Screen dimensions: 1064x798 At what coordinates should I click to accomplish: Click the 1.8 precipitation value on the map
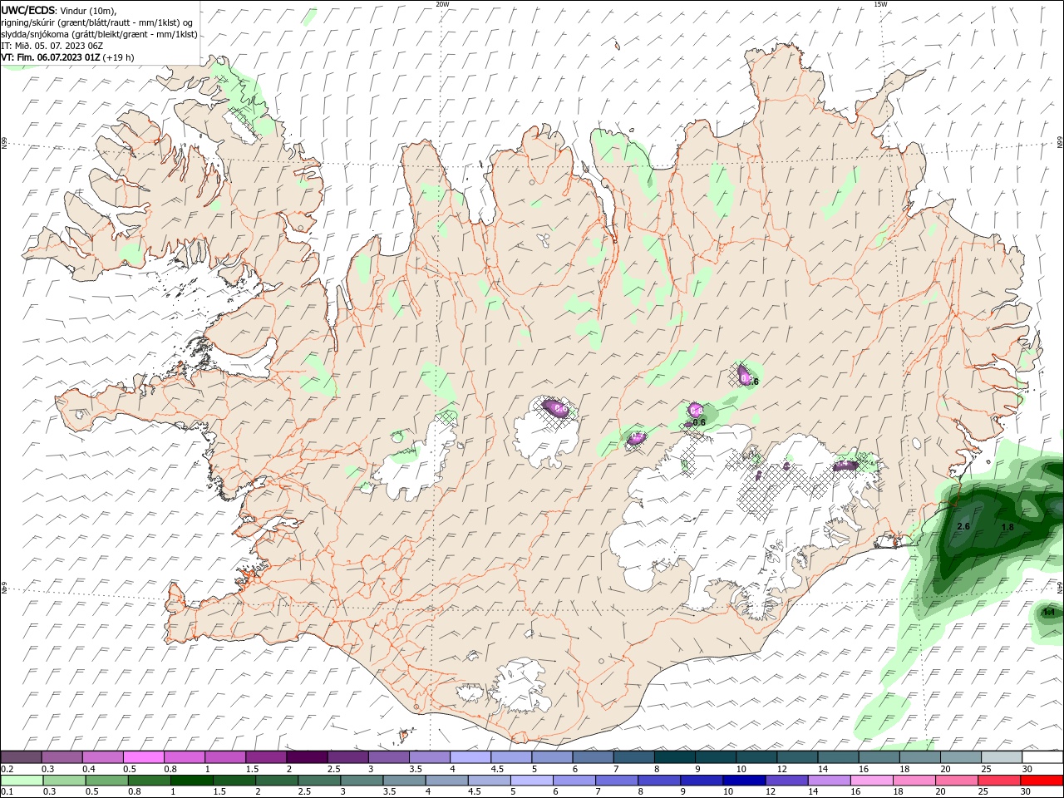click(x=1007, y=528)
